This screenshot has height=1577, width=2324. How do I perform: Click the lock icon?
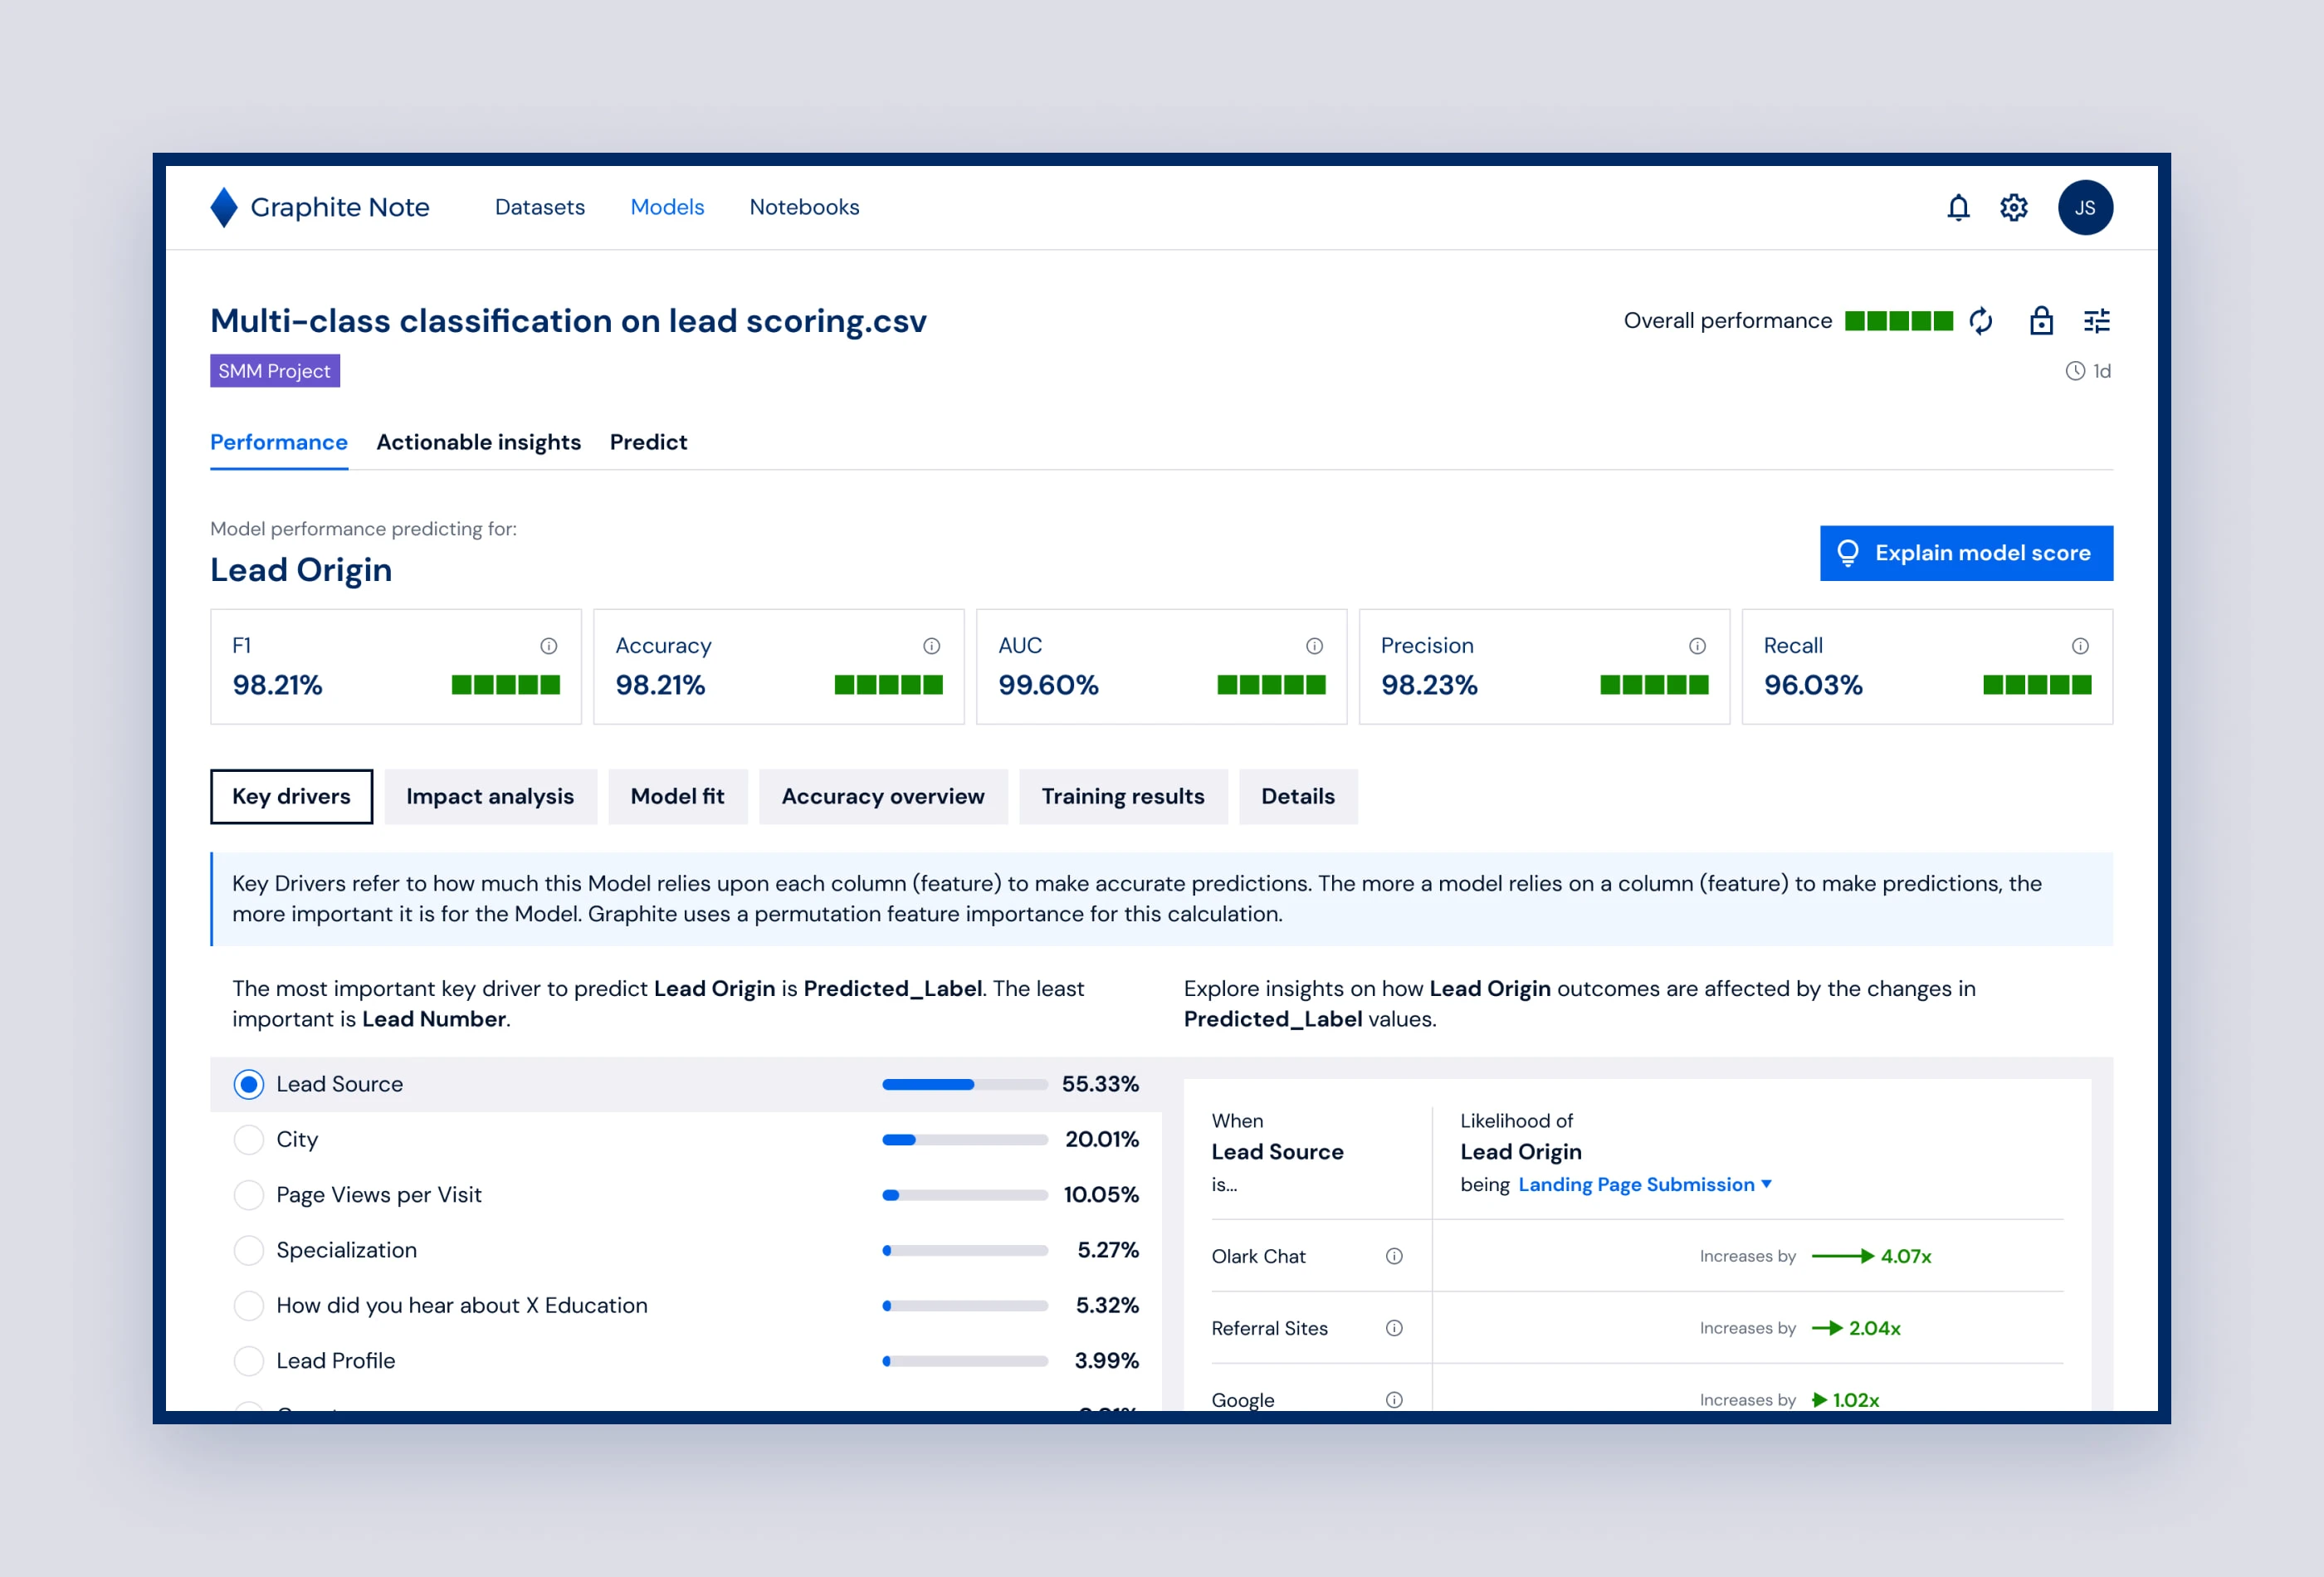point(2041,321)
